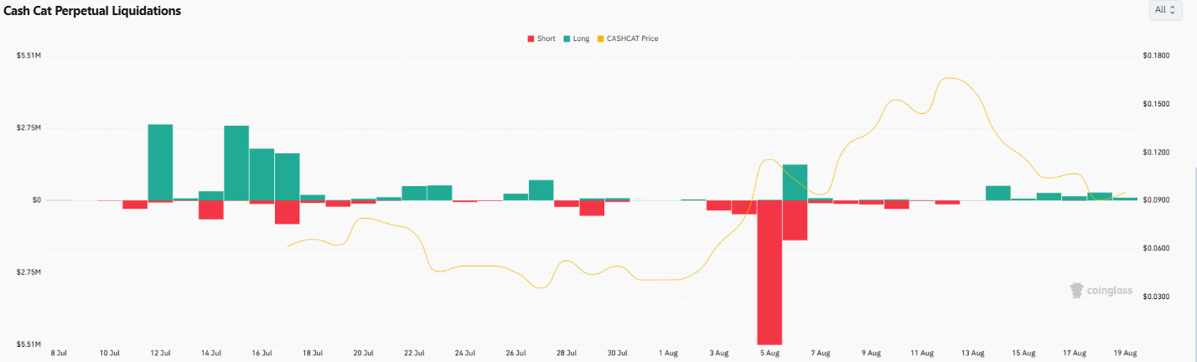Click the 19 Aug date label

coord(1124,354)
